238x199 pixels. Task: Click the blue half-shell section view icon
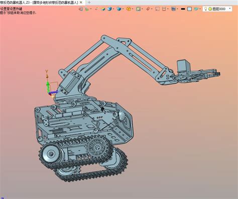point(119,9)
